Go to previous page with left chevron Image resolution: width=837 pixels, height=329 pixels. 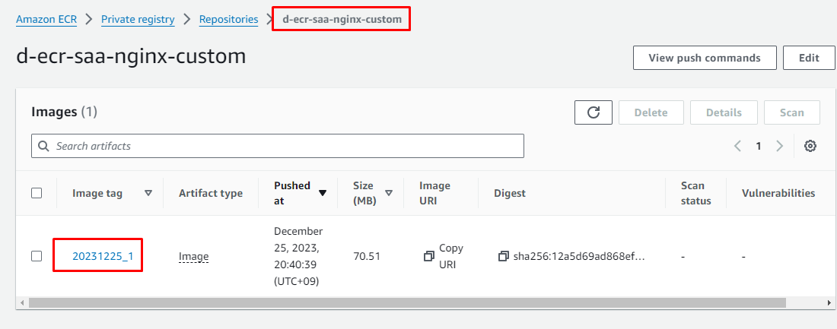pos(737,146)
